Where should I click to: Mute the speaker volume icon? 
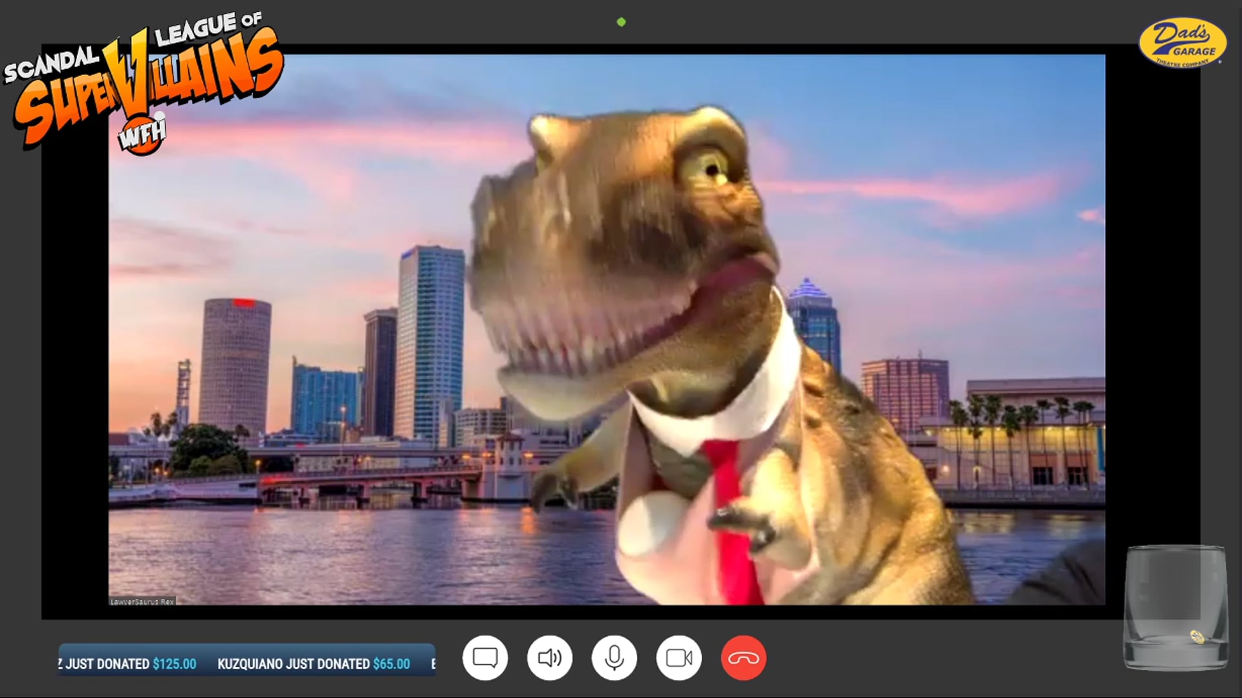coord(550,658)
